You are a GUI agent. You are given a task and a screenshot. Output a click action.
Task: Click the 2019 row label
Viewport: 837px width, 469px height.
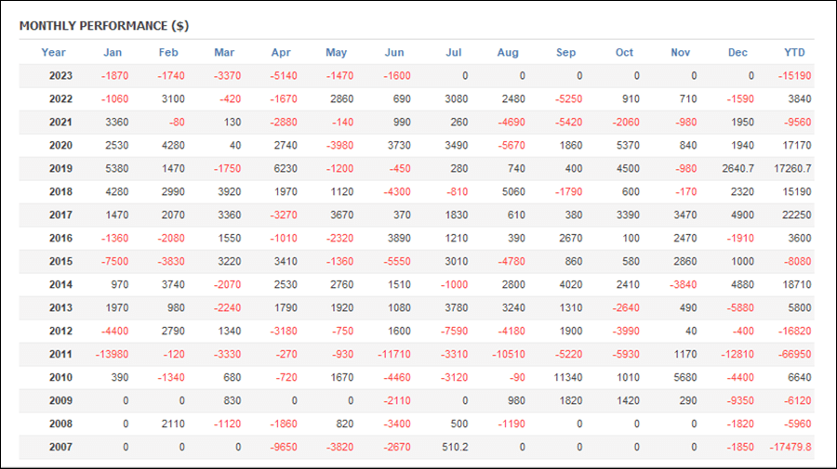click(x=60, y=168)
